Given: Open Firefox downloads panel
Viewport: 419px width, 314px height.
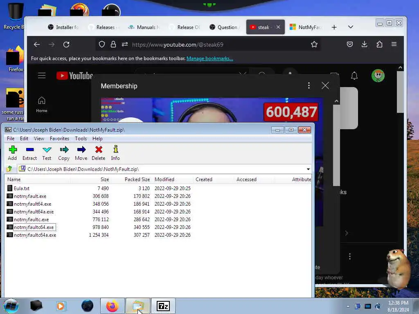Looking at the screenshot, I should click(x=365, y=44).
